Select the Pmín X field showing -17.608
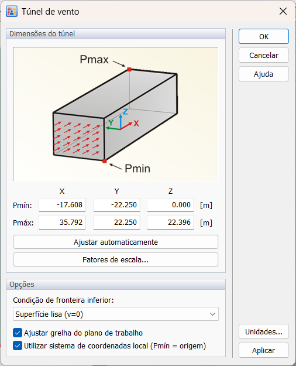296x366 pixels. (62, 205)
